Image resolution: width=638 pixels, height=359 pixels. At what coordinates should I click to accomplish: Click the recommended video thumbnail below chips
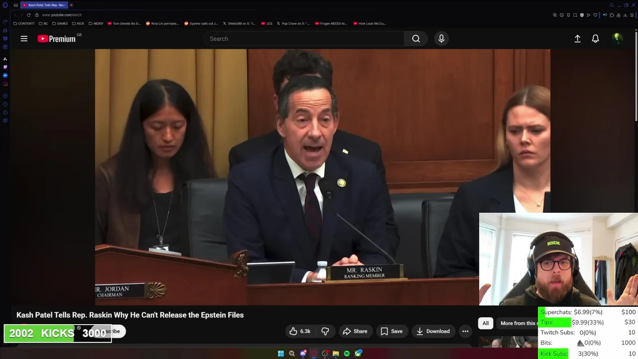pyautogui.click(x=507, y=342)
